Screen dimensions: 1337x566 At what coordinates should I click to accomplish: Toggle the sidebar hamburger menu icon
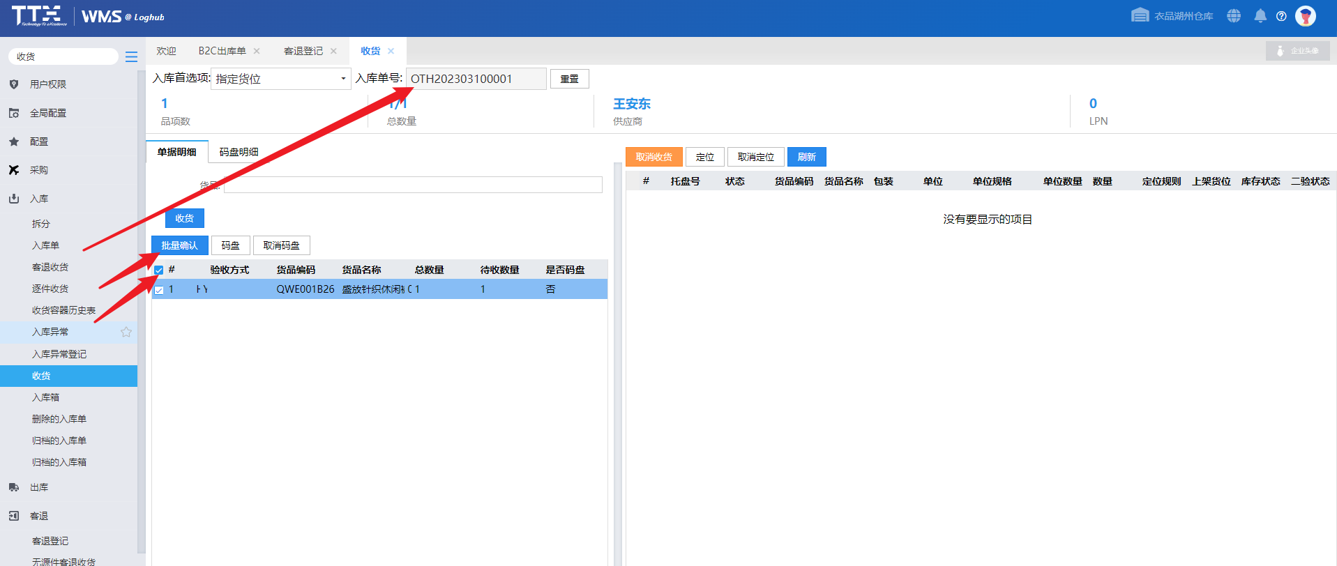(x=131, y=57)
